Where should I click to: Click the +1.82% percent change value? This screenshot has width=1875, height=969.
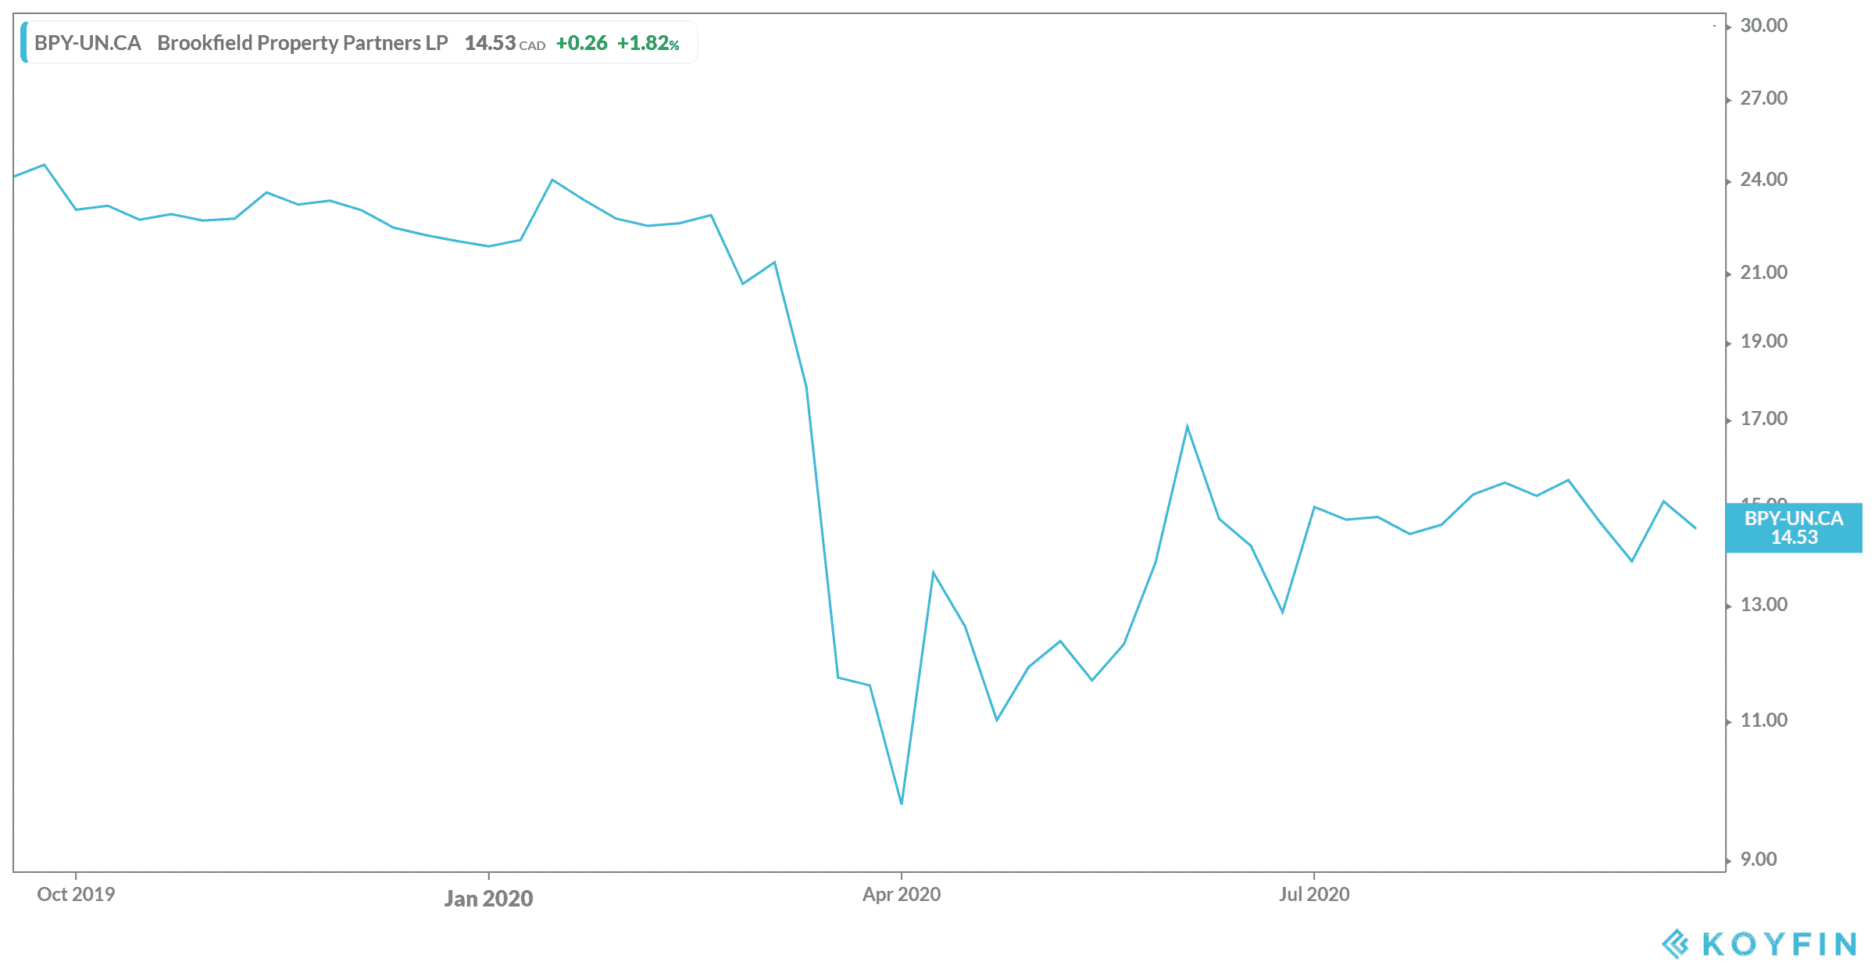[648, 43]
